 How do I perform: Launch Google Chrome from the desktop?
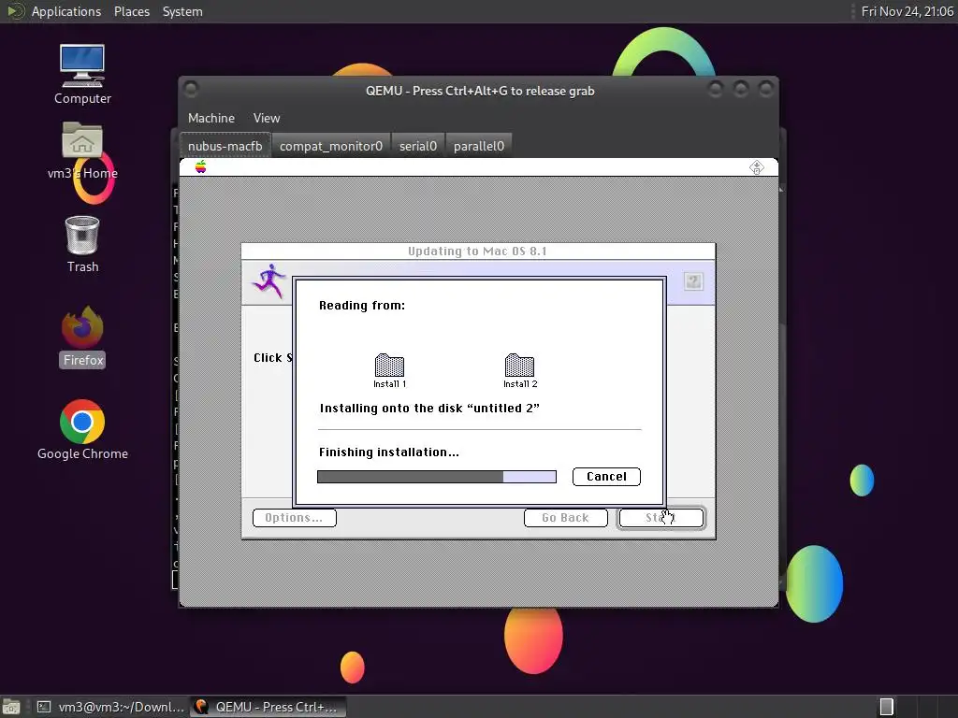tap(82, 430)
